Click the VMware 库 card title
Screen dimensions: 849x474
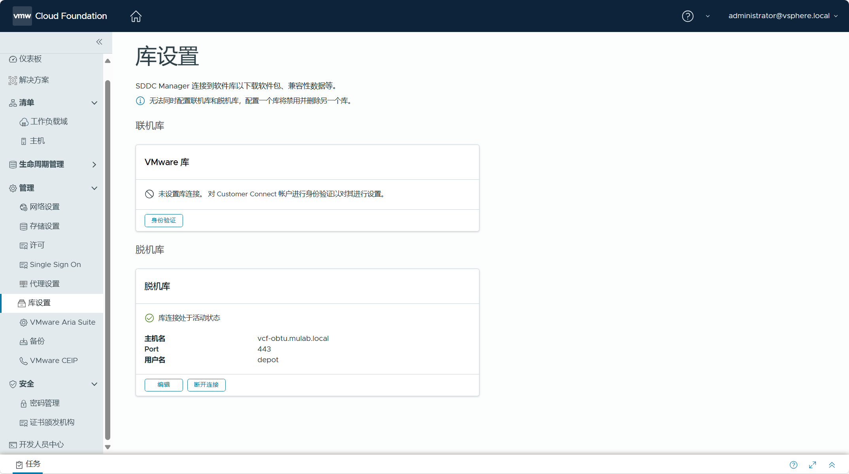pos(167,162)
